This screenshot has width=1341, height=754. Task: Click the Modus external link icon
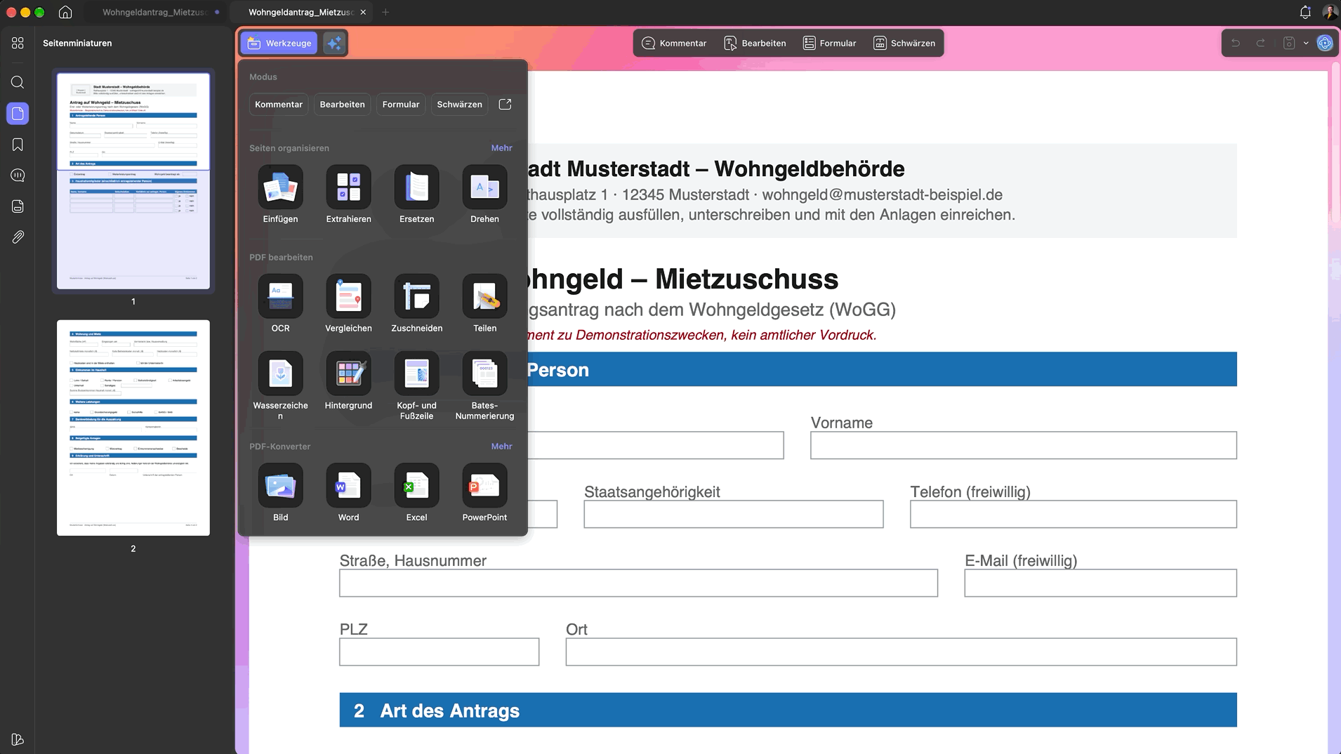point(505,105)
